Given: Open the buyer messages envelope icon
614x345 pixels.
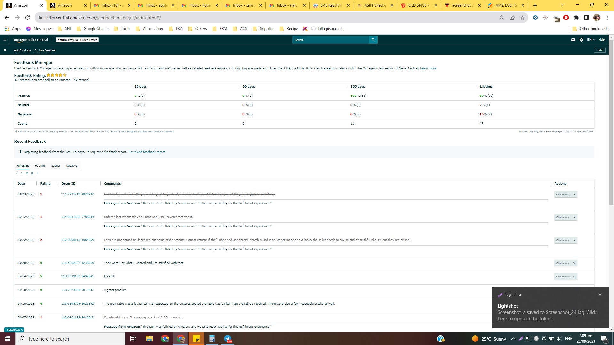Looking at the screenshot, I should coord(573,40).
